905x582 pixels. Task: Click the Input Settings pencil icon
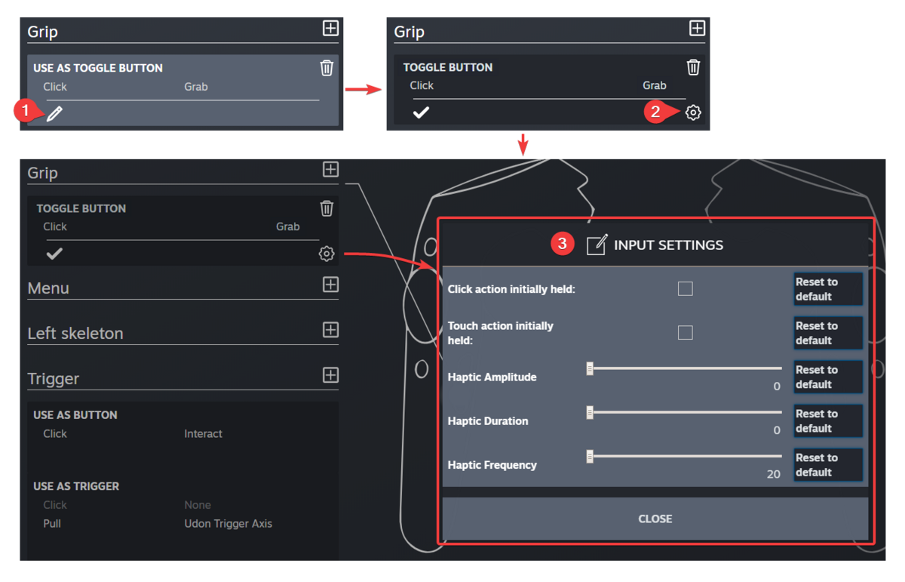[595, 245]
